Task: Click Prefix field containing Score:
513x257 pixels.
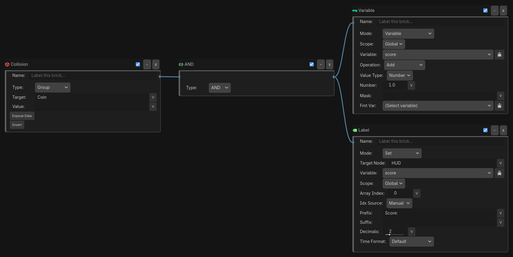Action: point(439,213)
